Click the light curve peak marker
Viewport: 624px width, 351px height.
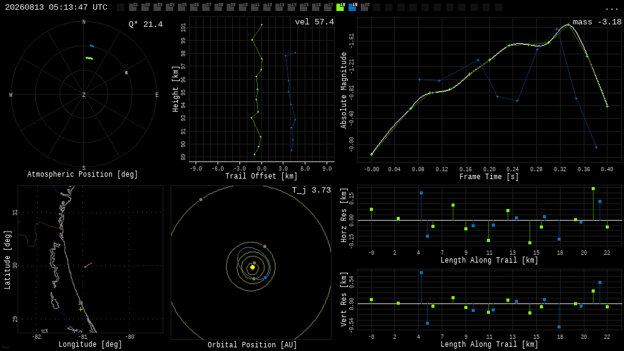click(x=568, y=24)
